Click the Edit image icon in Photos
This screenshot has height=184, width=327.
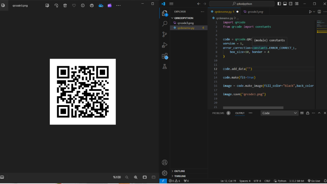pos(47,6)
